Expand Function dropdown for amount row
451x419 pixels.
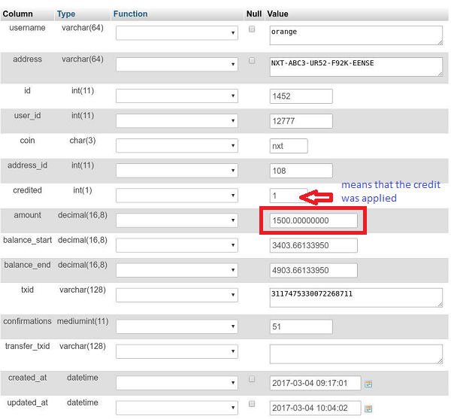coord(177,220)
